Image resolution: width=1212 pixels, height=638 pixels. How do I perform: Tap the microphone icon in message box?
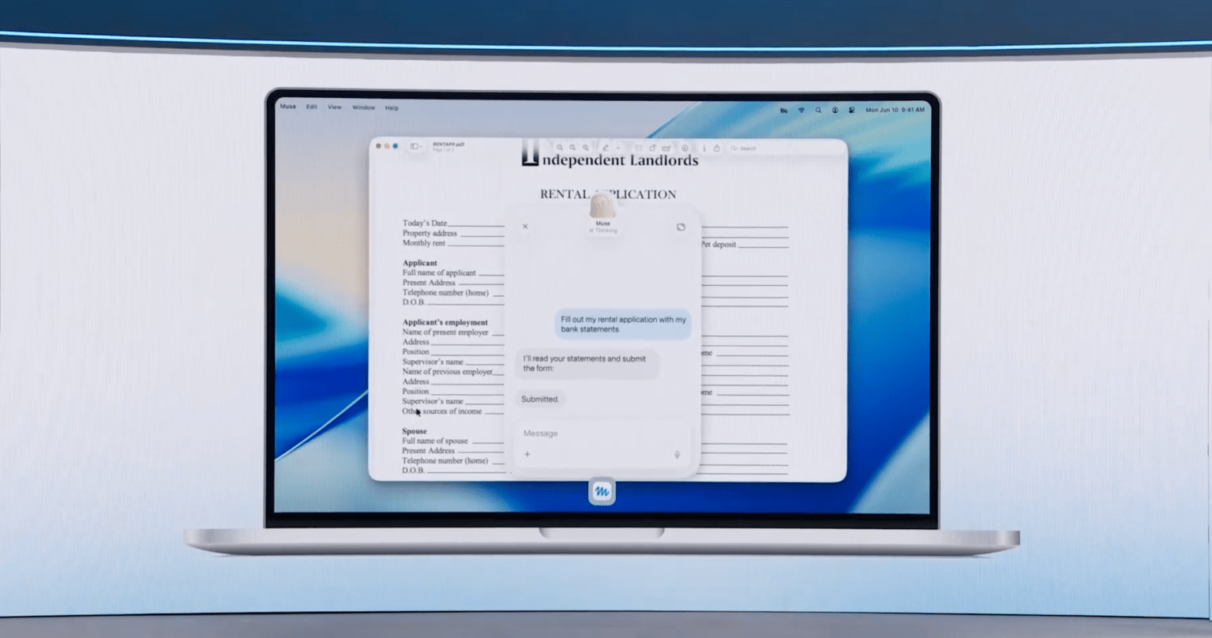pyautogui.click(x=677, y=455)
